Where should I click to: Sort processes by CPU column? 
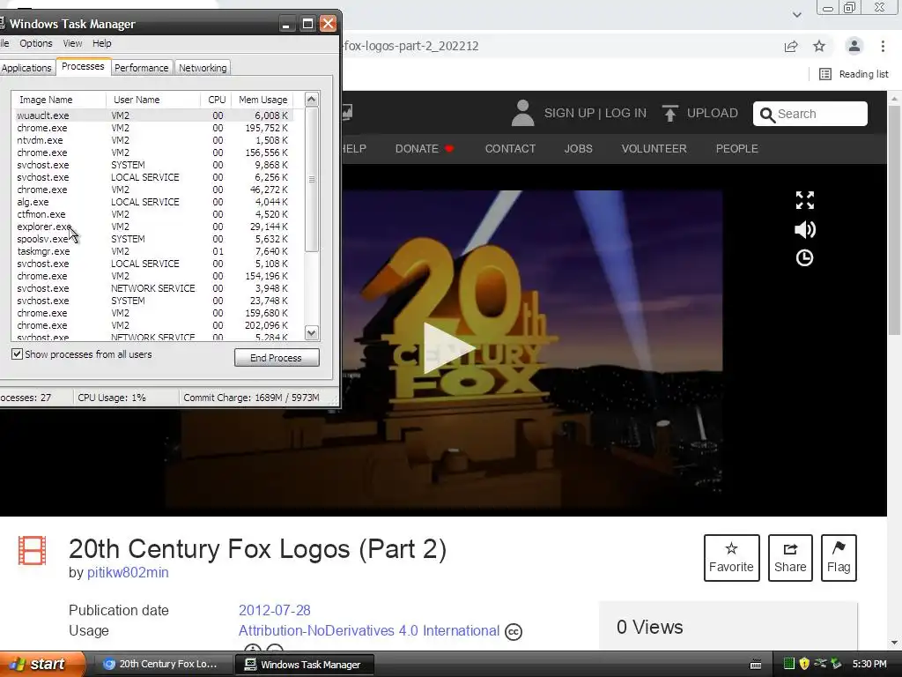coord(217,100)
